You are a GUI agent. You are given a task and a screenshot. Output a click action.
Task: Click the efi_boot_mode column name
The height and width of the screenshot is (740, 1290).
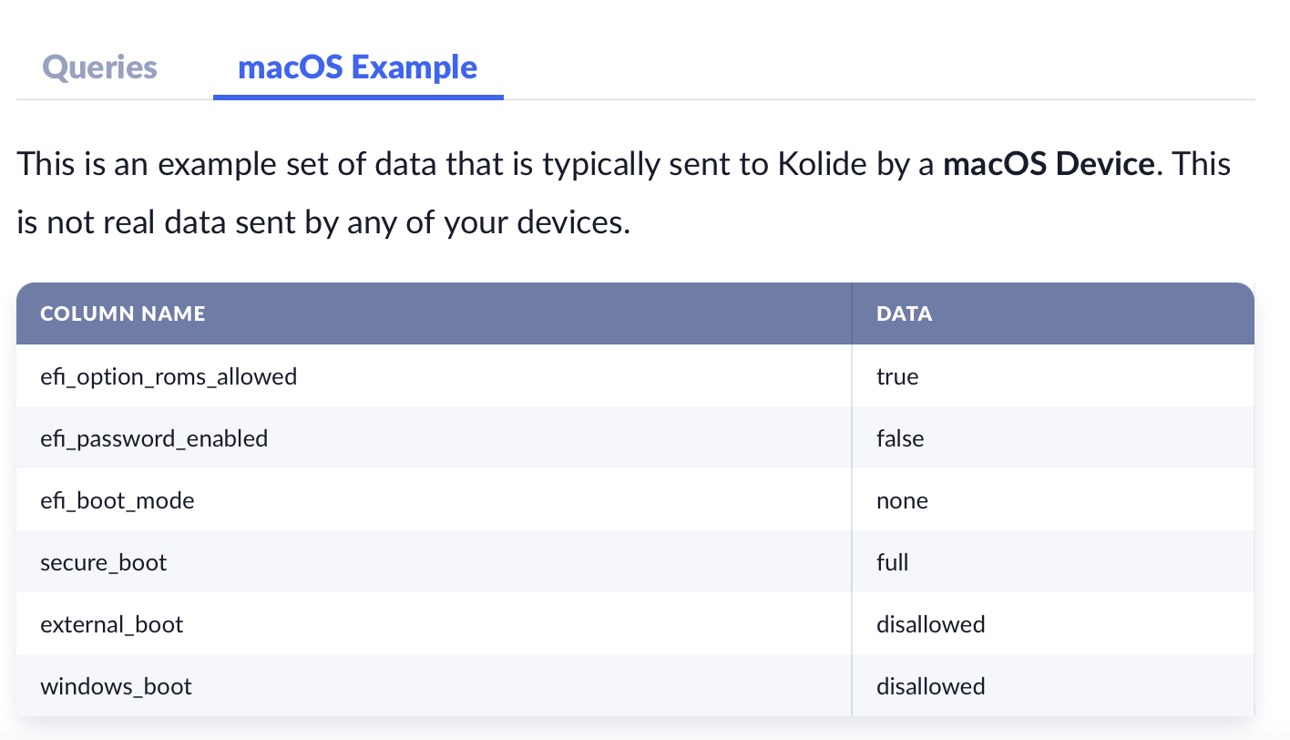coord(118,500)
